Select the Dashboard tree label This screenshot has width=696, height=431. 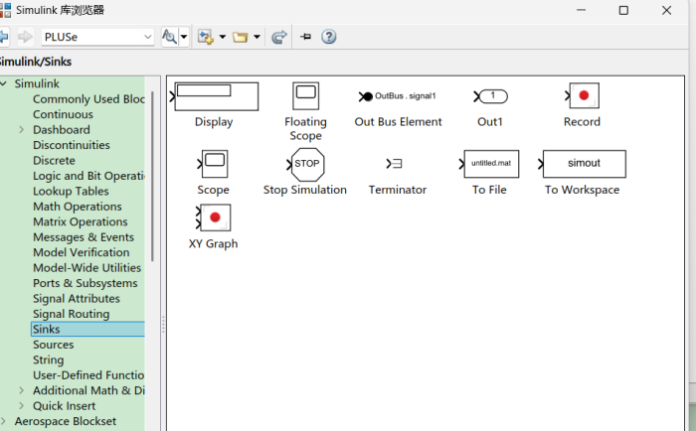(62, 129)
